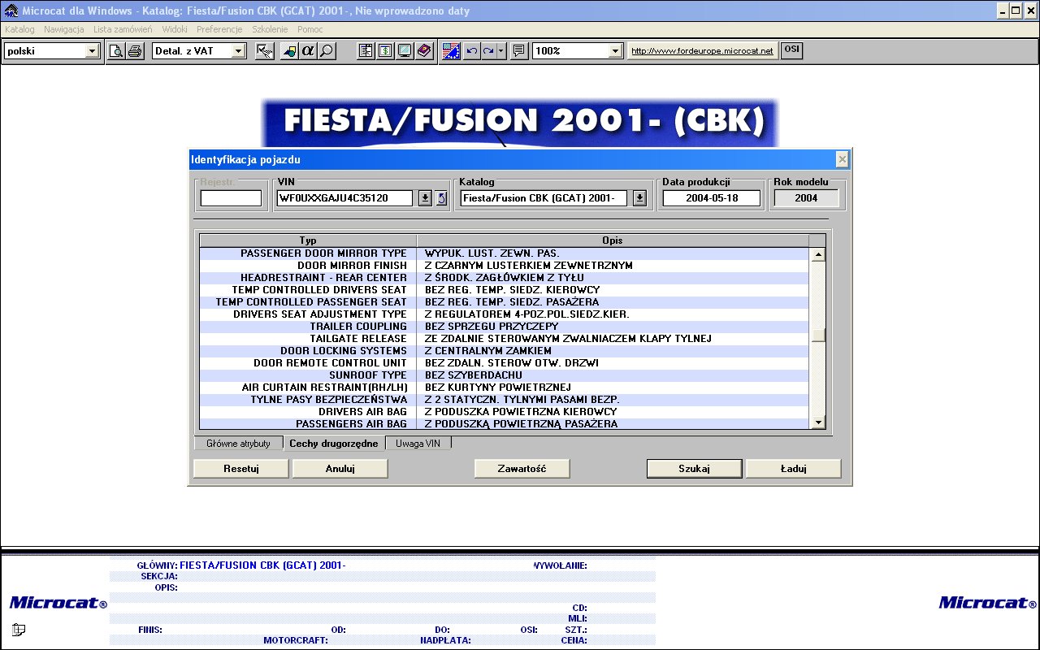Open the Nawigacja menu
1040x650 pixels.
64,29
